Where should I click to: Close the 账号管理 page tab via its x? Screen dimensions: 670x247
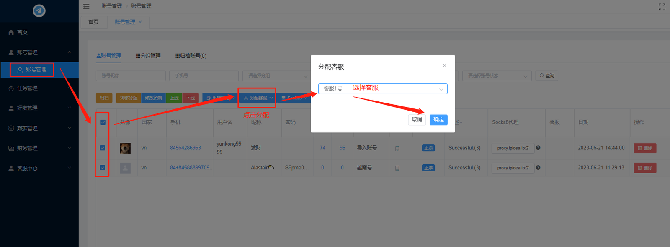click(140, 22)
